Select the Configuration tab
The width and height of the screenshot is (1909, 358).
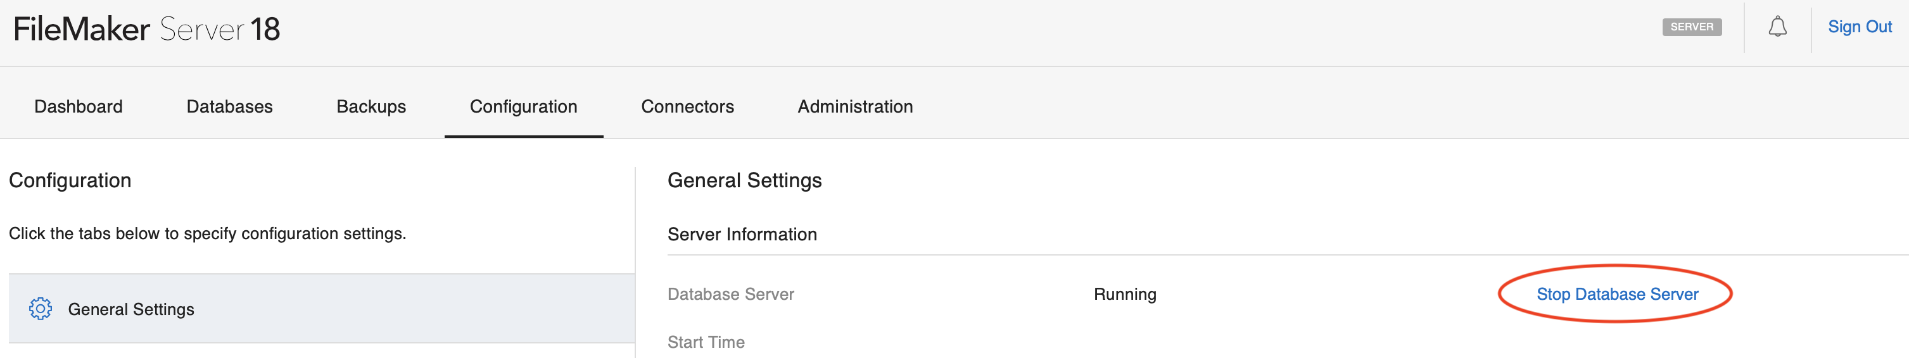coord(523,106)
